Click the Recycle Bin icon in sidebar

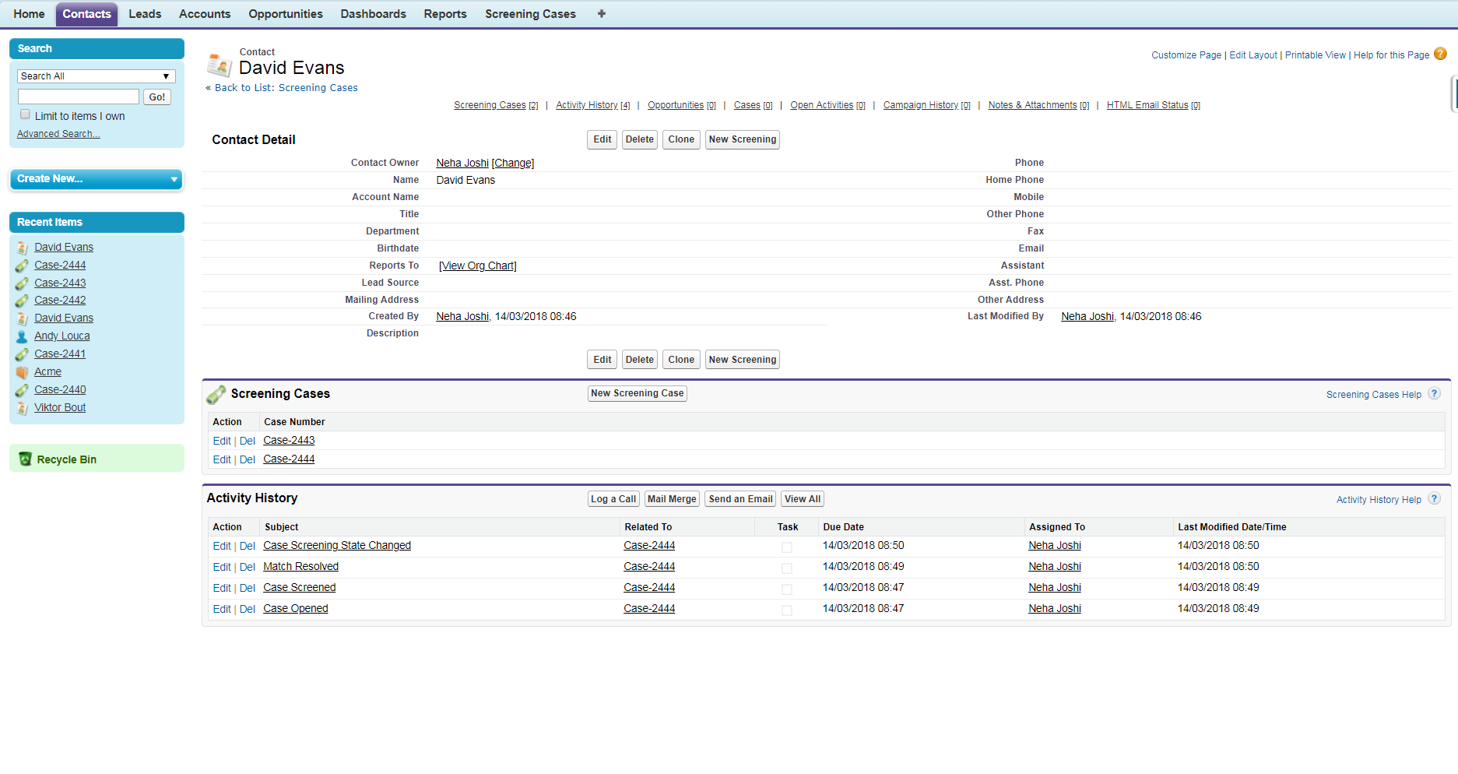coord(25,459)
